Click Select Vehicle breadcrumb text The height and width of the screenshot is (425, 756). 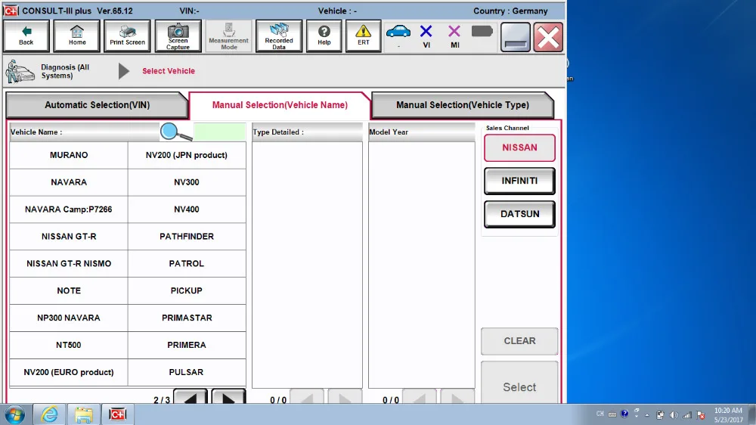[169, 71]
